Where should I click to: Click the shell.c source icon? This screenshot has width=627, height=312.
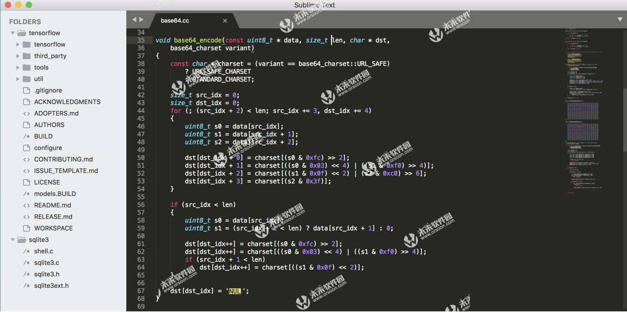pos(27,251)
